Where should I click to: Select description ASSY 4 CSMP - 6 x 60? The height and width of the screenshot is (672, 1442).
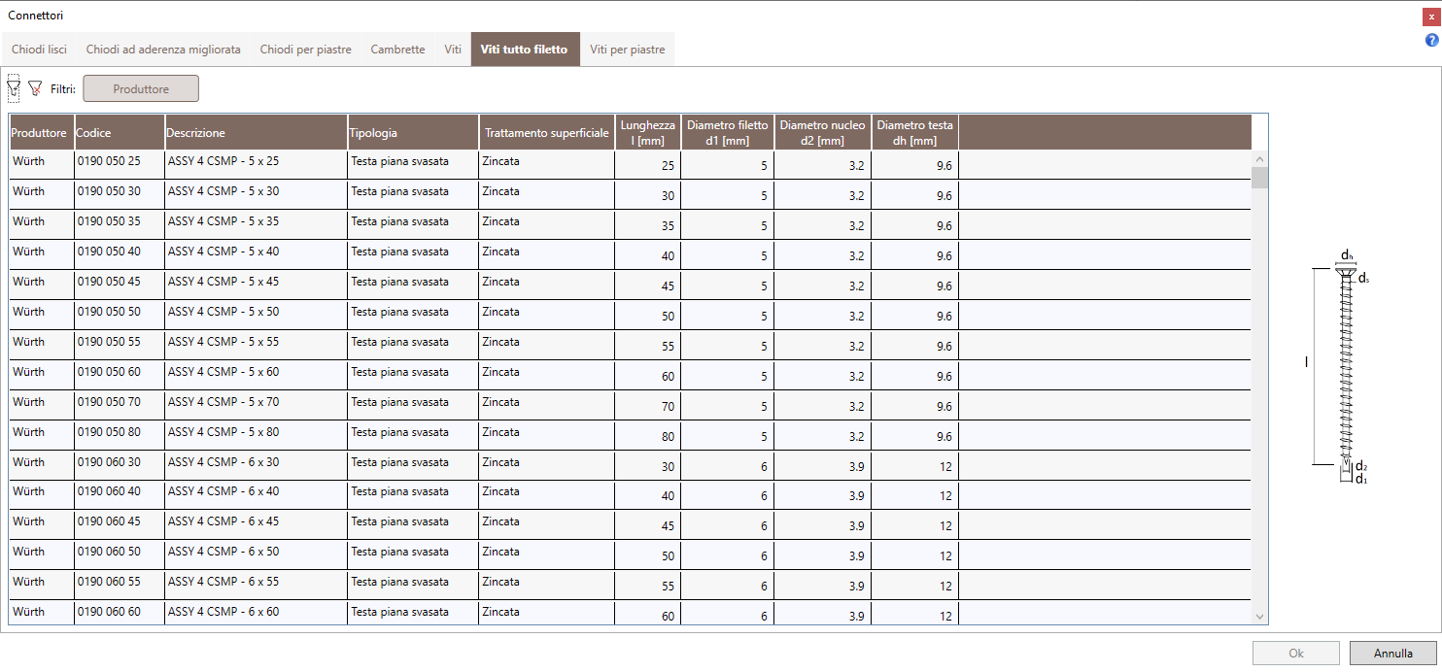click(257, 614)
